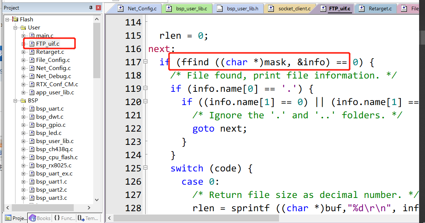
Task: Collapse the User group in project tree
Action: pyautogui.click(x=15, y=28)
